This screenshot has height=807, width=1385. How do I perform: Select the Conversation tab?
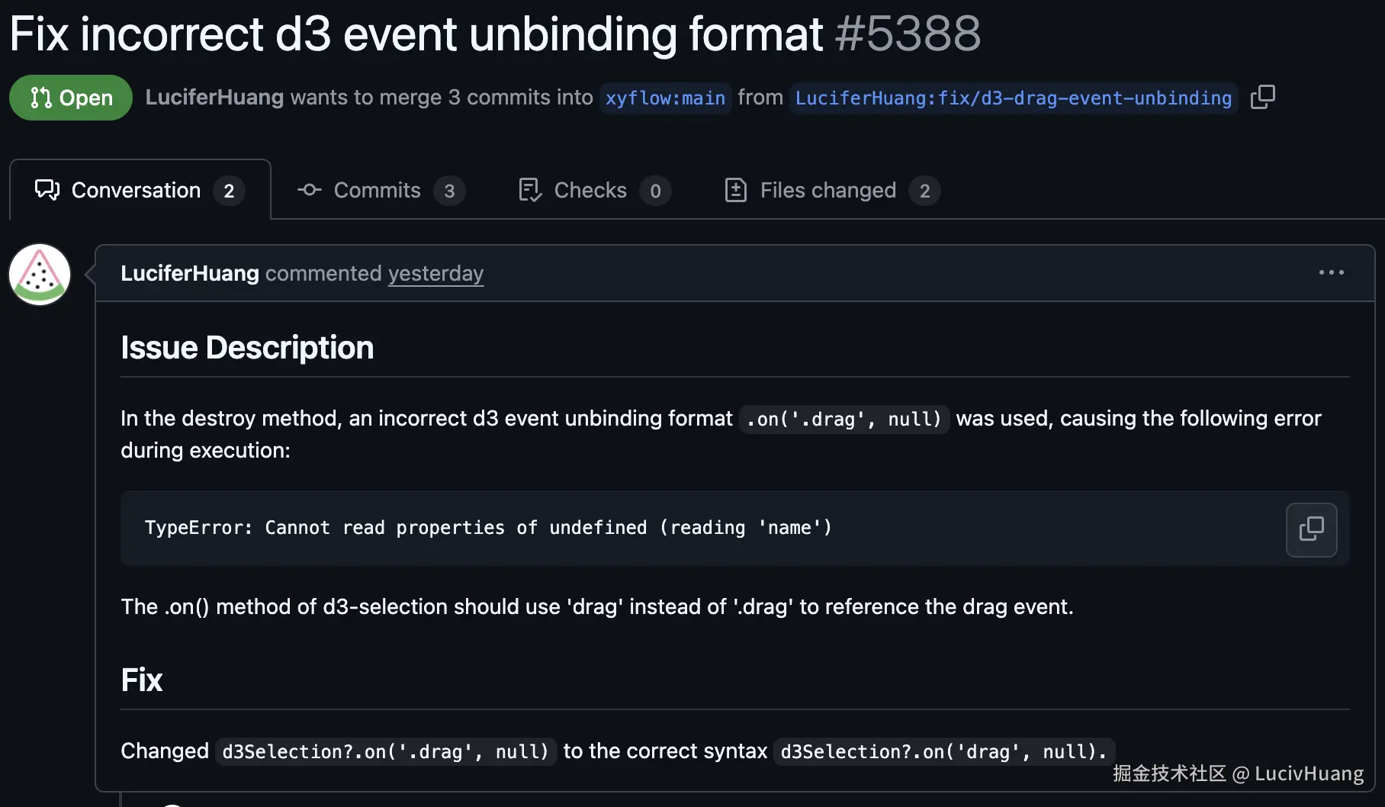[140, 190]
